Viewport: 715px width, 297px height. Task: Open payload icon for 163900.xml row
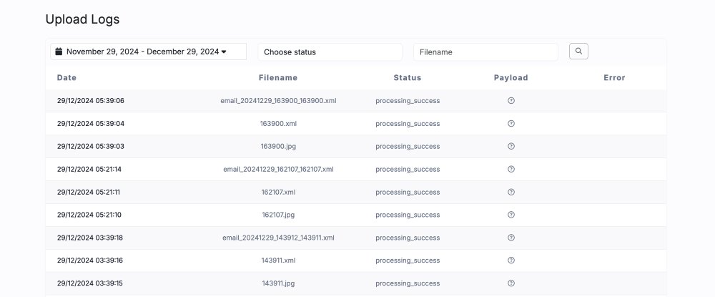[511, 124]
